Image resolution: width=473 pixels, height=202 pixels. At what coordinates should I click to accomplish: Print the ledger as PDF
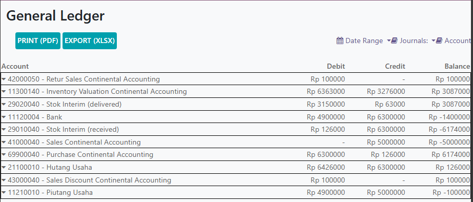(38, 41)
